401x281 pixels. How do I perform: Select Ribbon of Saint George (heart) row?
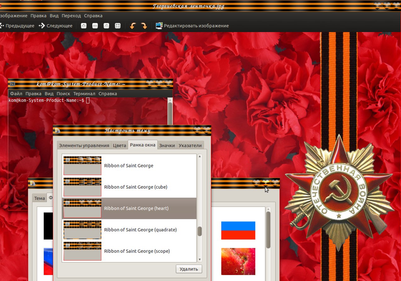pyautogui.click(x=129, y=208)
